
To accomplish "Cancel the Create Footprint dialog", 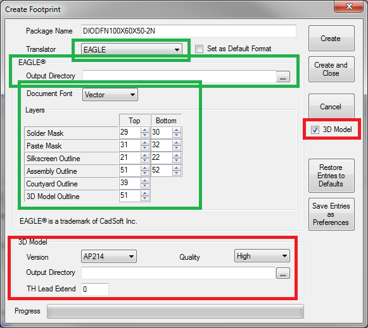I will pyautogui.click(x=331, y=107).
